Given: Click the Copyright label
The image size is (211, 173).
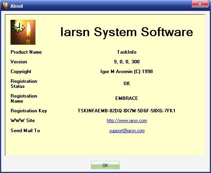Looking at the screenshot, I should (21, 72).
